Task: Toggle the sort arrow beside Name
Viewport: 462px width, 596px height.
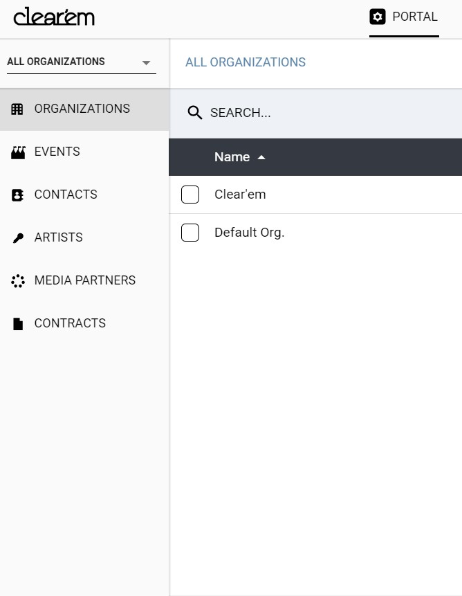Action: (x=261, y=158)
